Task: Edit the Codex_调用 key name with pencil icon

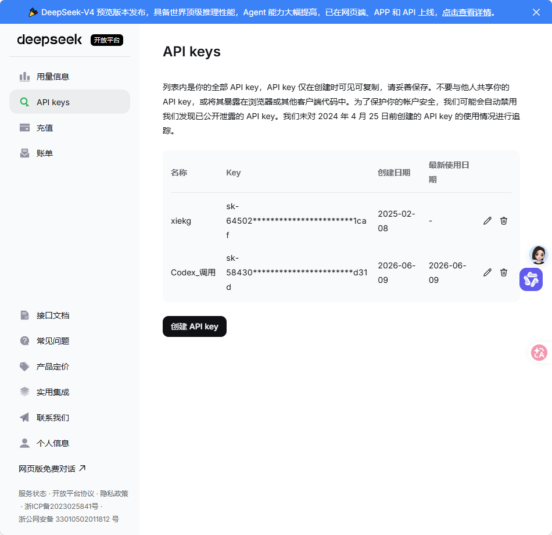Action: pyautogui.click(x=488, y=272)
